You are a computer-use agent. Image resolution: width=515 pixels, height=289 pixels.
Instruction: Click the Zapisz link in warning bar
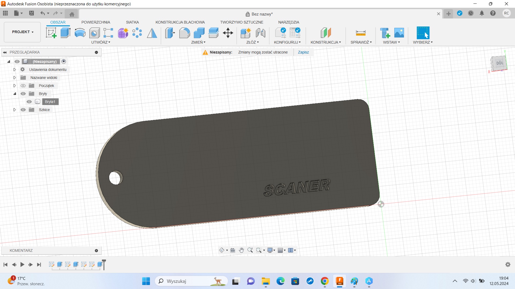coord(303,52)
